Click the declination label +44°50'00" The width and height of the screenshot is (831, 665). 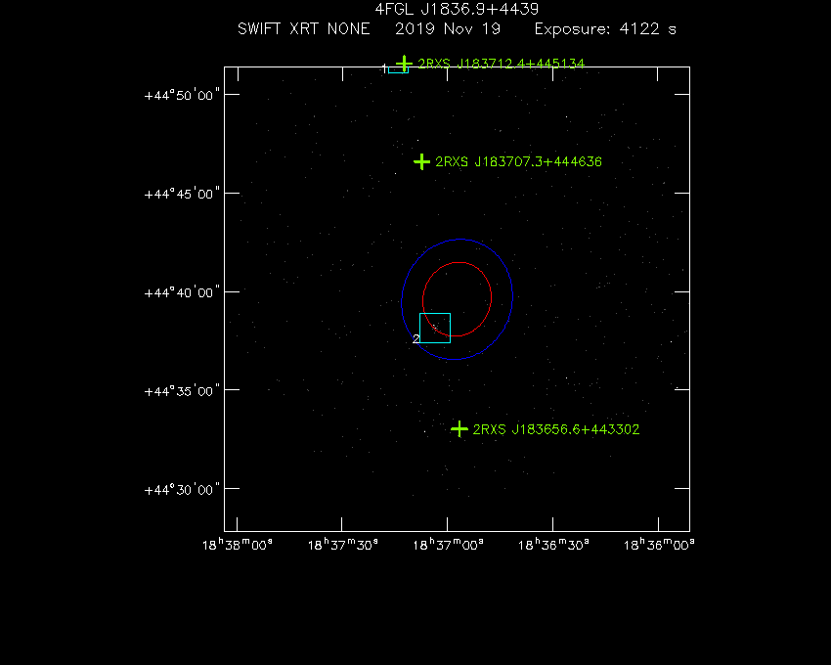tap(182, 96)
